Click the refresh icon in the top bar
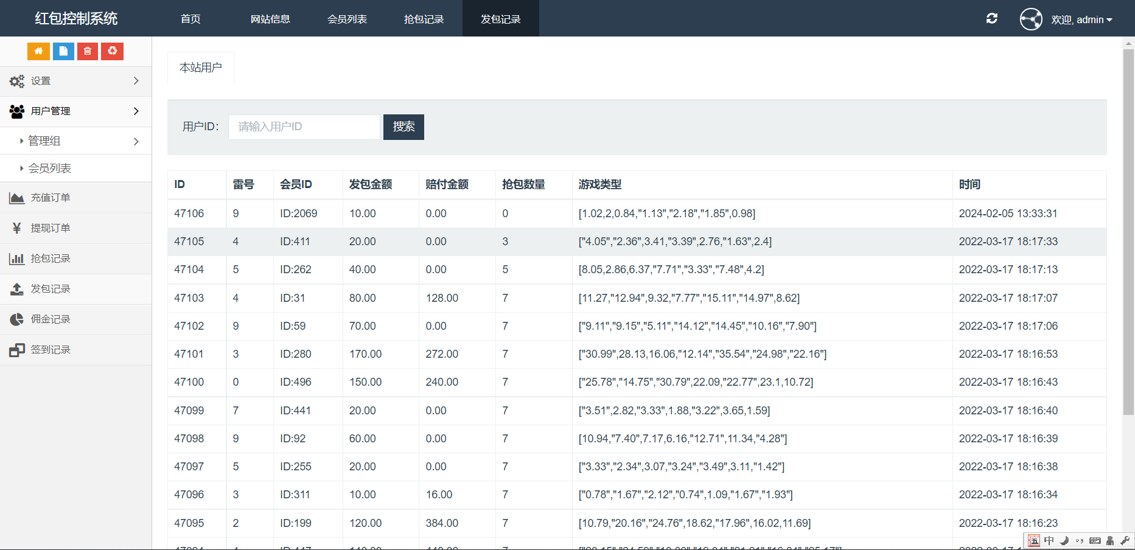1135x550 pixels. 992,19
